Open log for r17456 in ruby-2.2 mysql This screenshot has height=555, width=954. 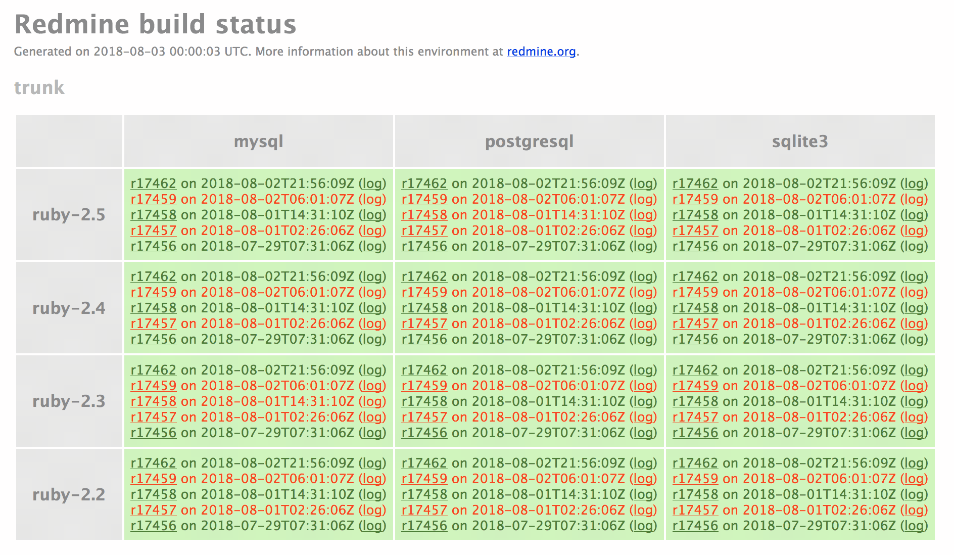[372, 526]
